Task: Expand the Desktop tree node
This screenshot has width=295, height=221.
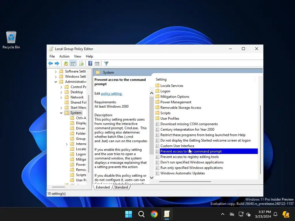Action: pyautogui.click(x=61, y=92)
